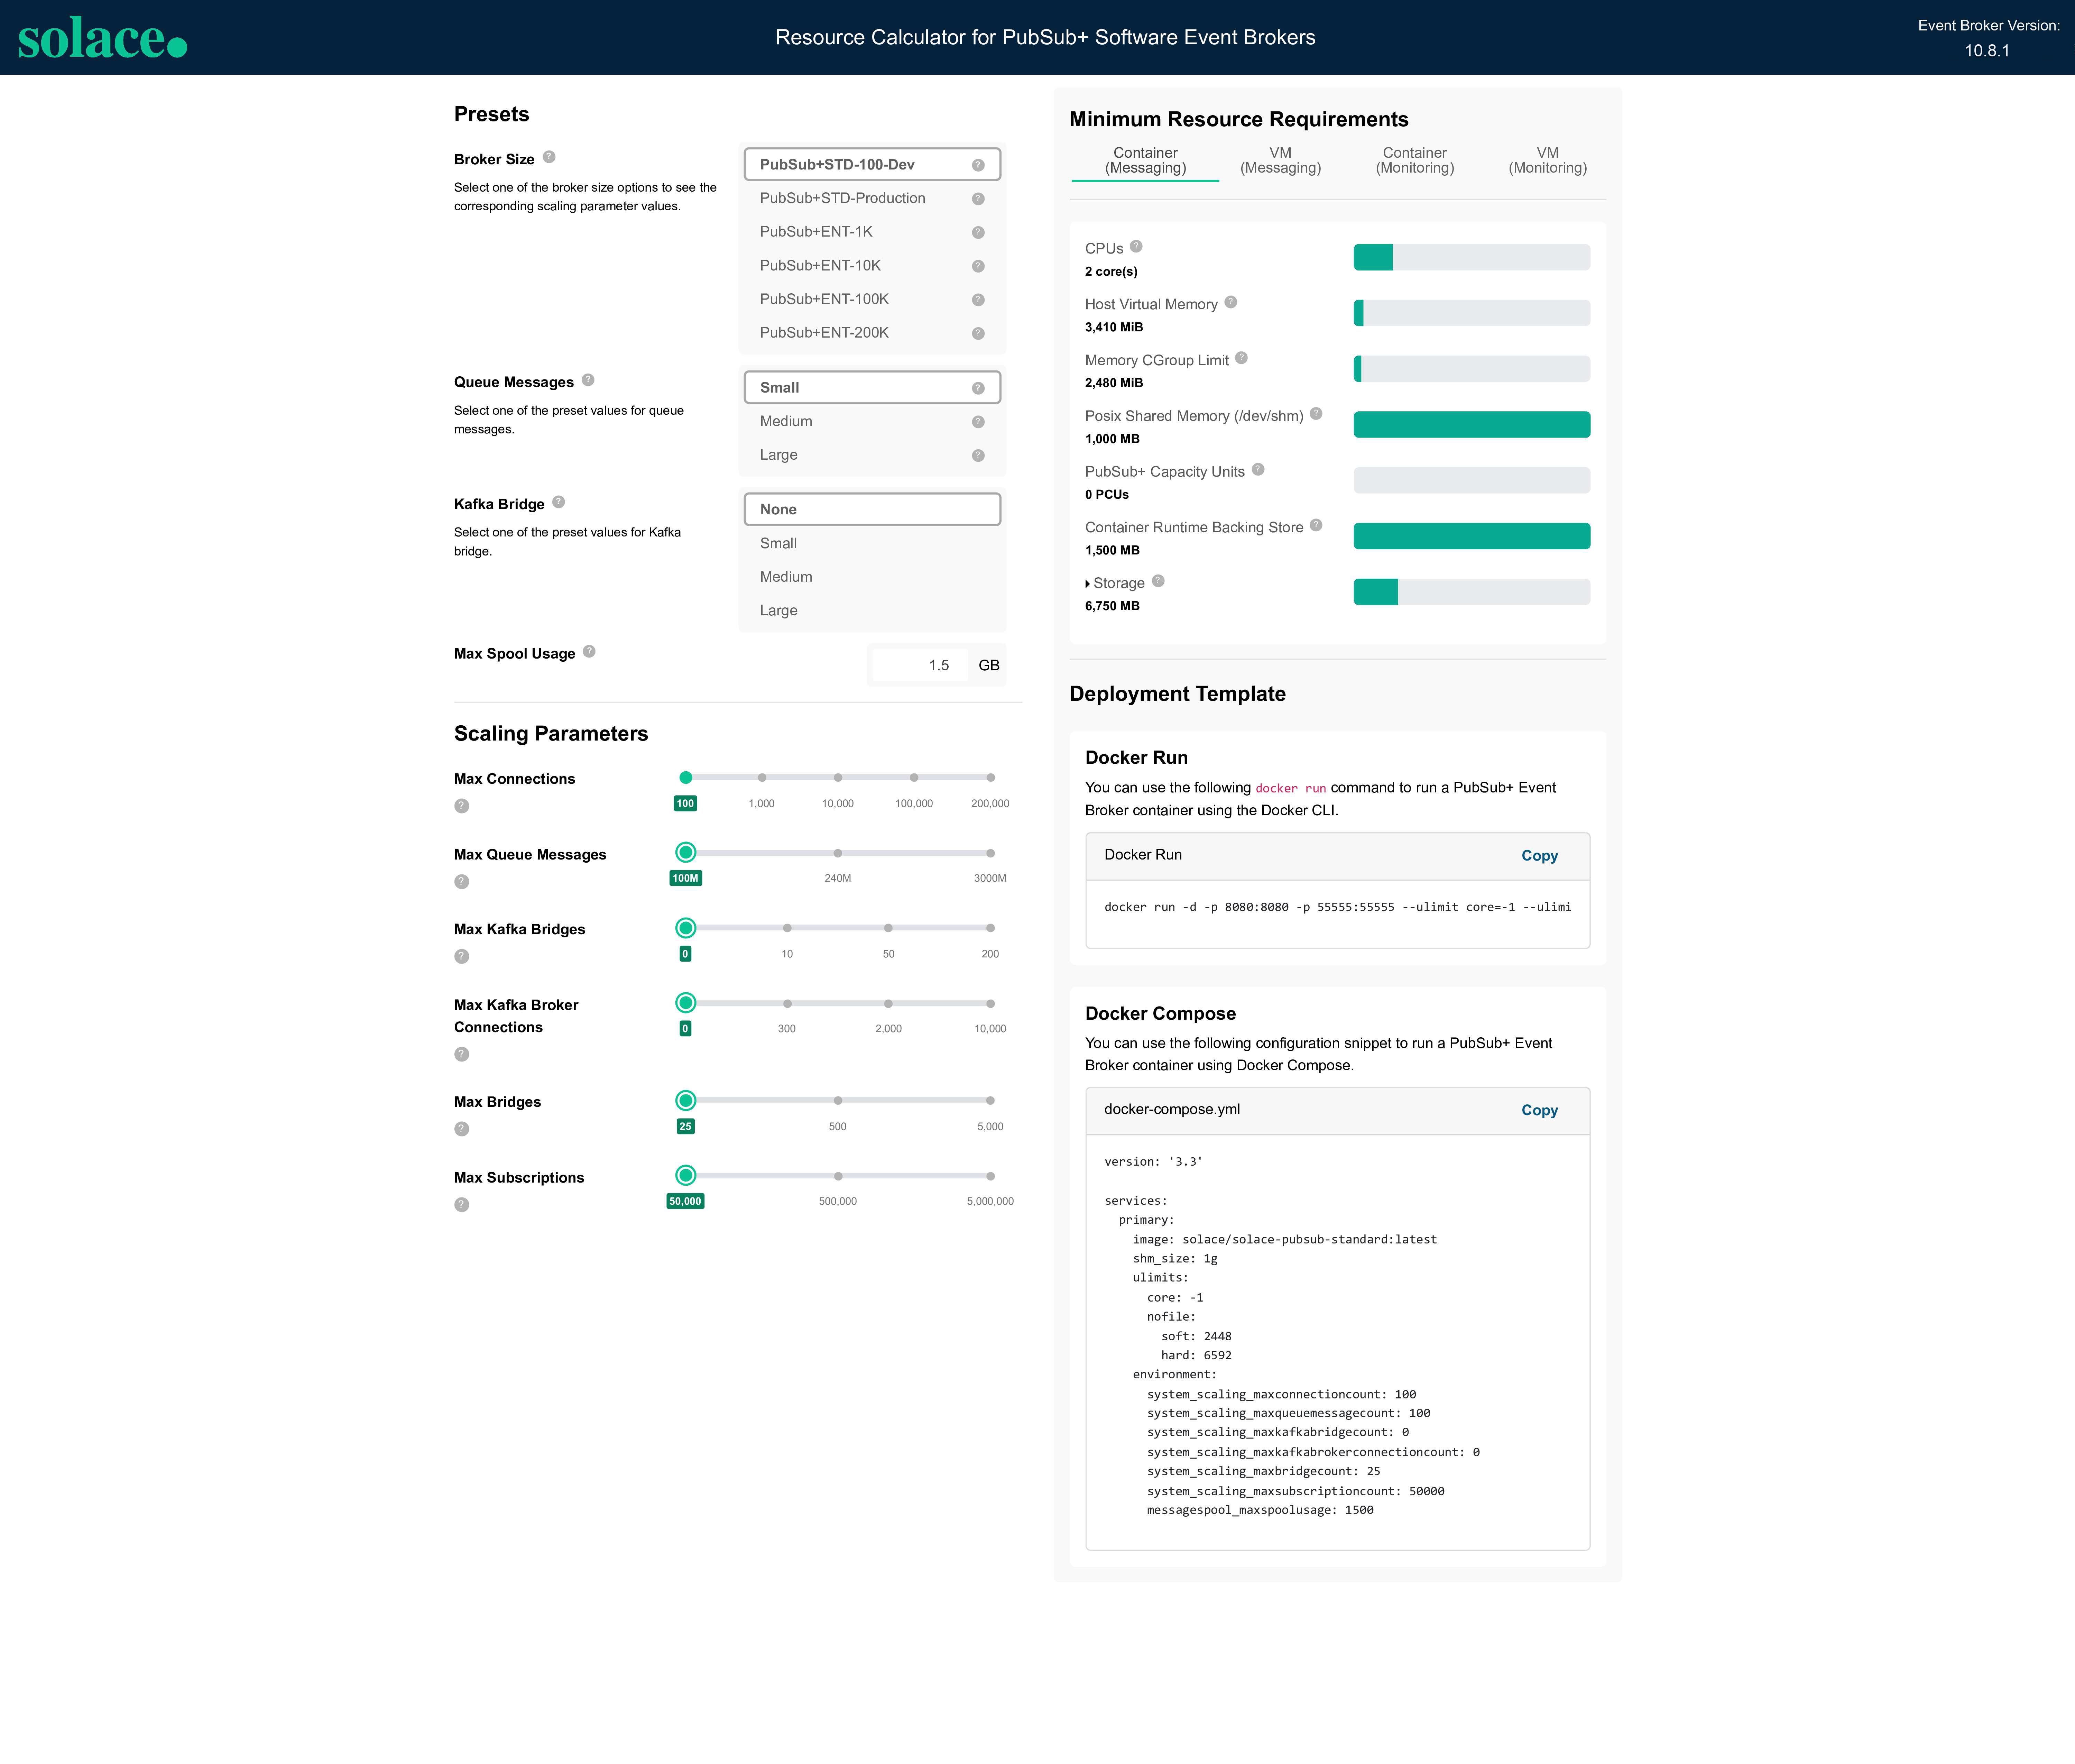Set Max Bridges slider to 500 mark
The width and height of the screenshot is (2075, 1764).
click(x=838, y=1100)
